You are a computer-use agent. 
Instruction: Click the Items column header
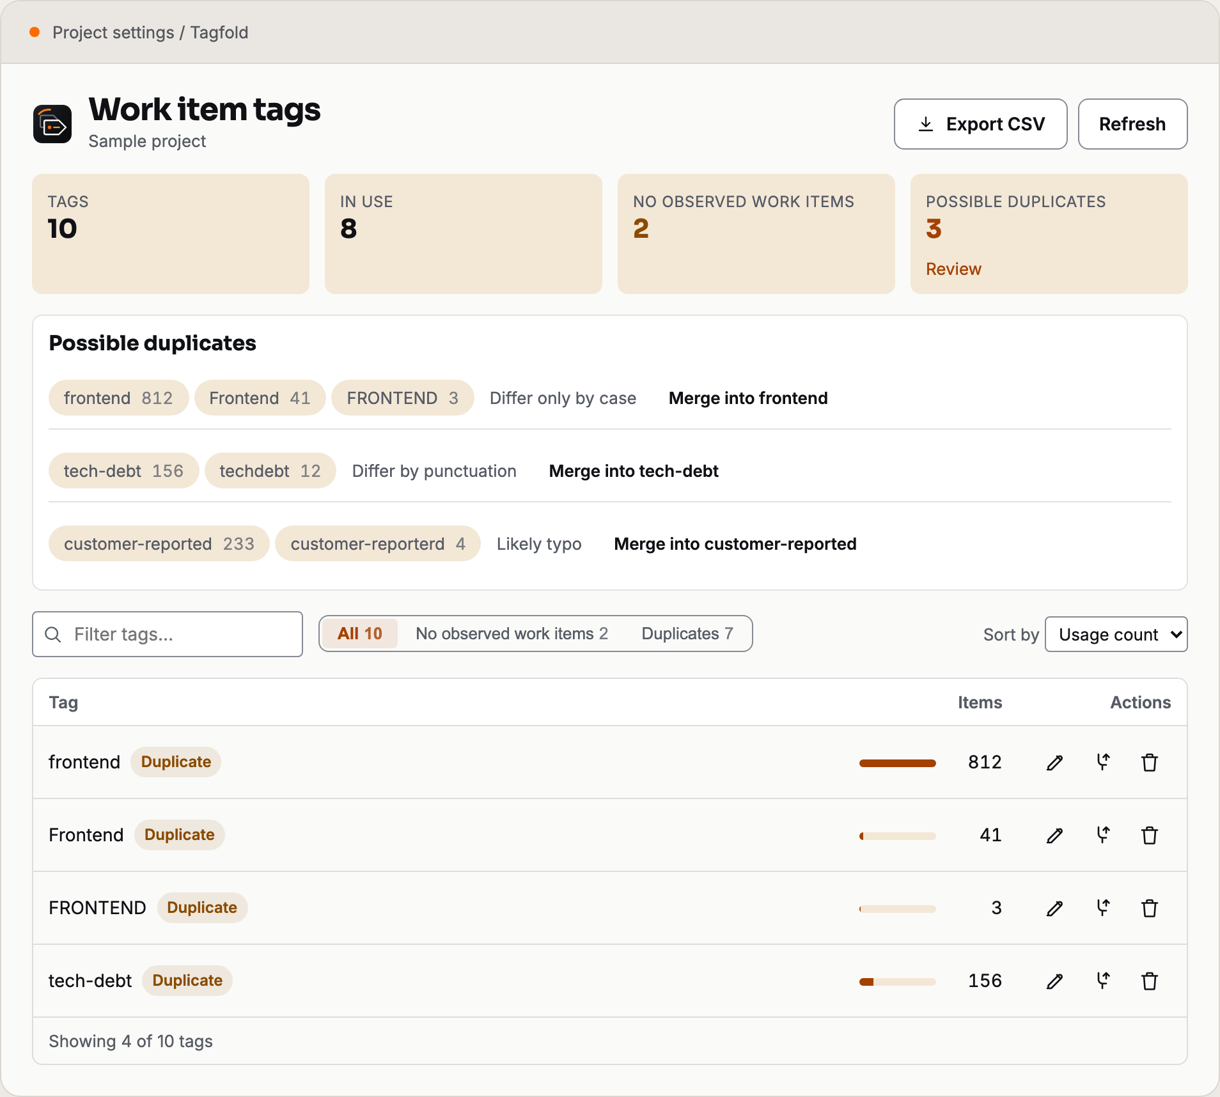(980, 702)
